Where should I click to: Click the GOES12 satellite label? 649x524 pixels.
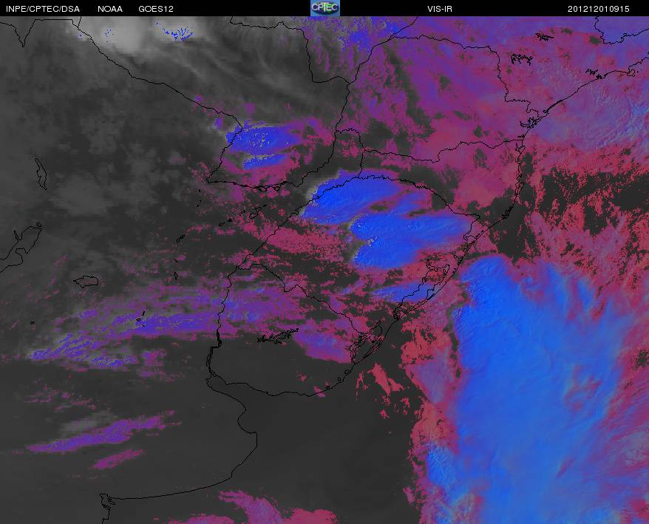(x=156, y=9)
